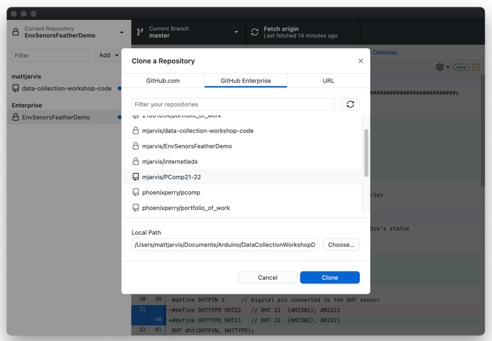
Task: Open the Add dropdown in sidebar
Action: [x=108, y=55]
